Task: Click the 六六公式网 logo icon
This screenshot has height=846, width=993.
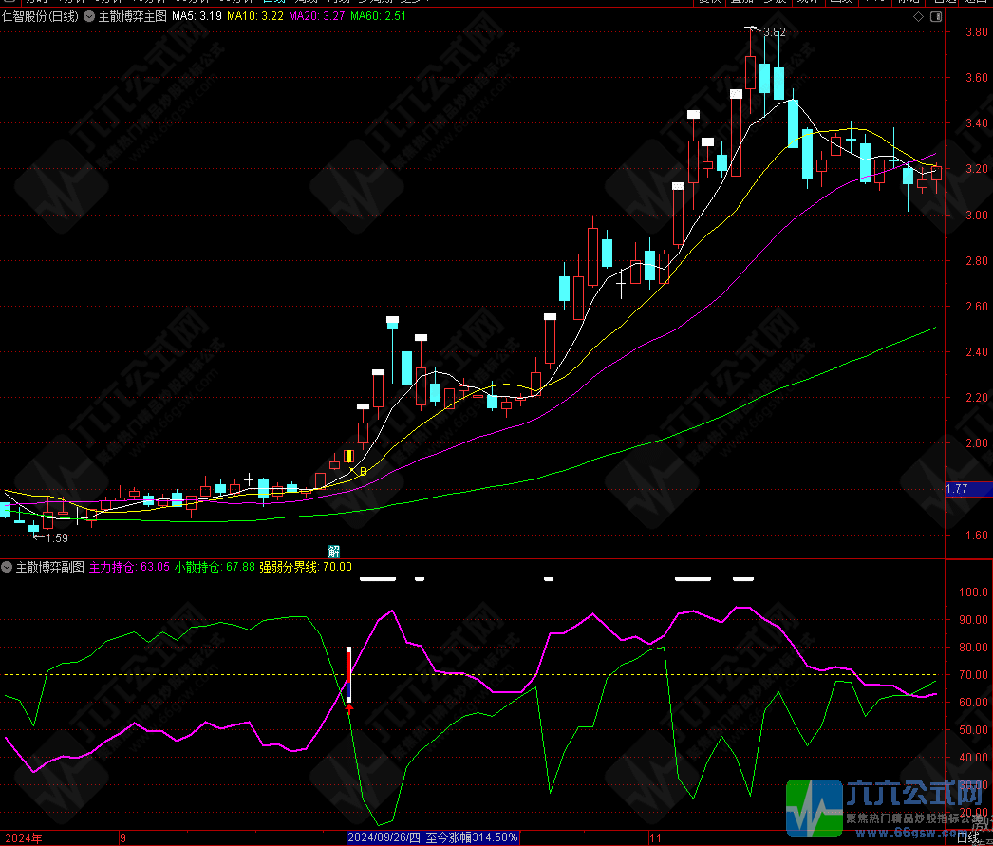Action: click(815, 809)
